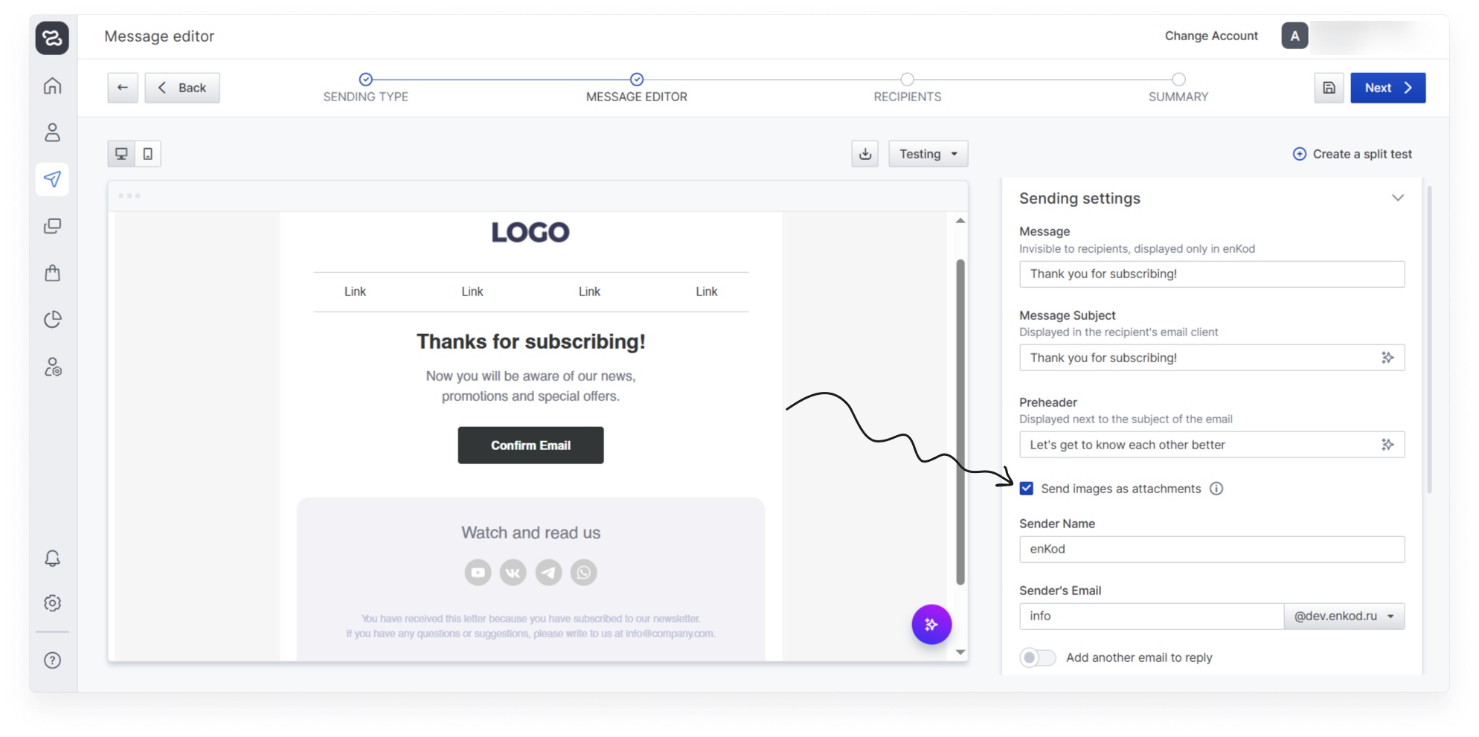Viewport: 1479px width, 737px height.
Task: Click Create a split test
Action: (1352, 154)
